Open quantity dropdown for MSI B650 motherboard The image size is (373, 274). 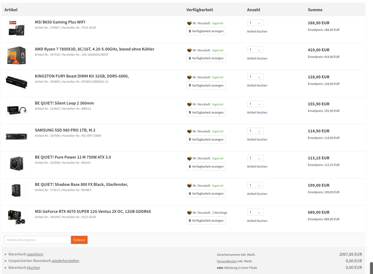point(255,23)
